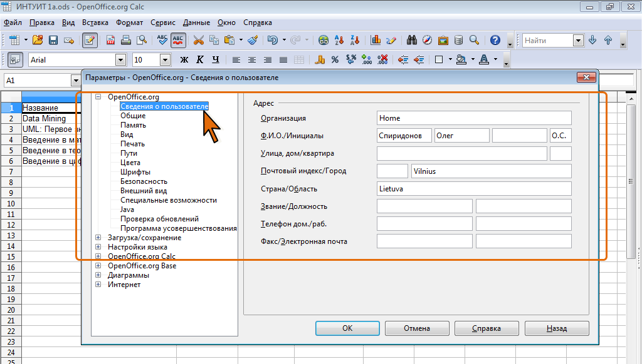Show the drawing functions toolbar
This screenshot has width=642, height=364.
(391, 40)
